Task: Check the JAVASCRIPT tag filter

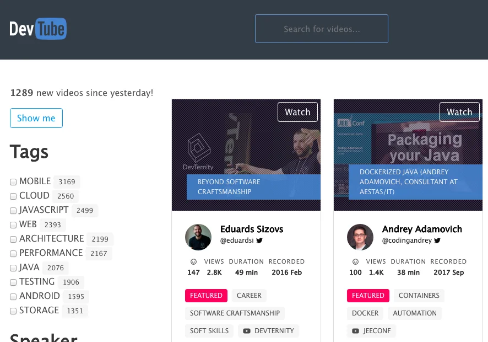Action: pos(13,211)
